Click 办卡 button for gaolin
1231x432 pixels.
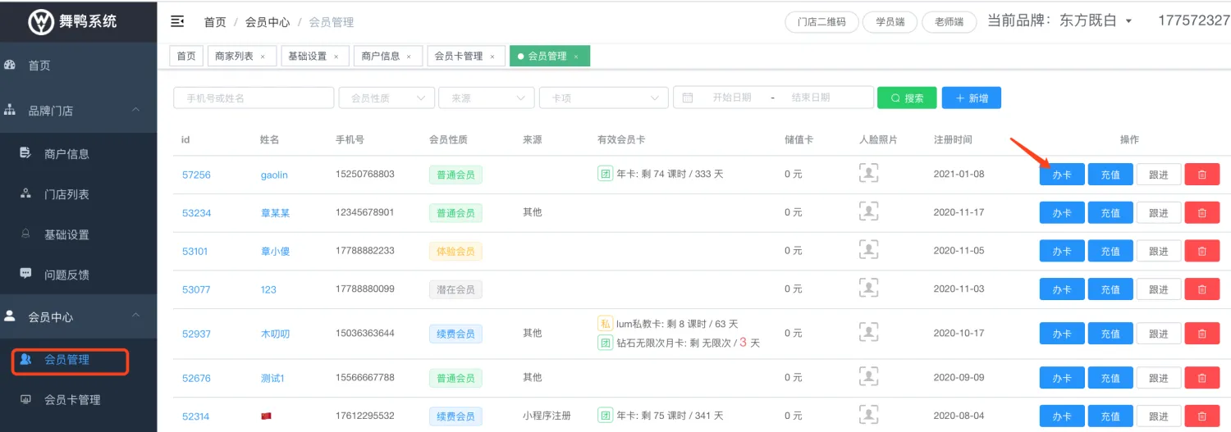coord(1061,175)
